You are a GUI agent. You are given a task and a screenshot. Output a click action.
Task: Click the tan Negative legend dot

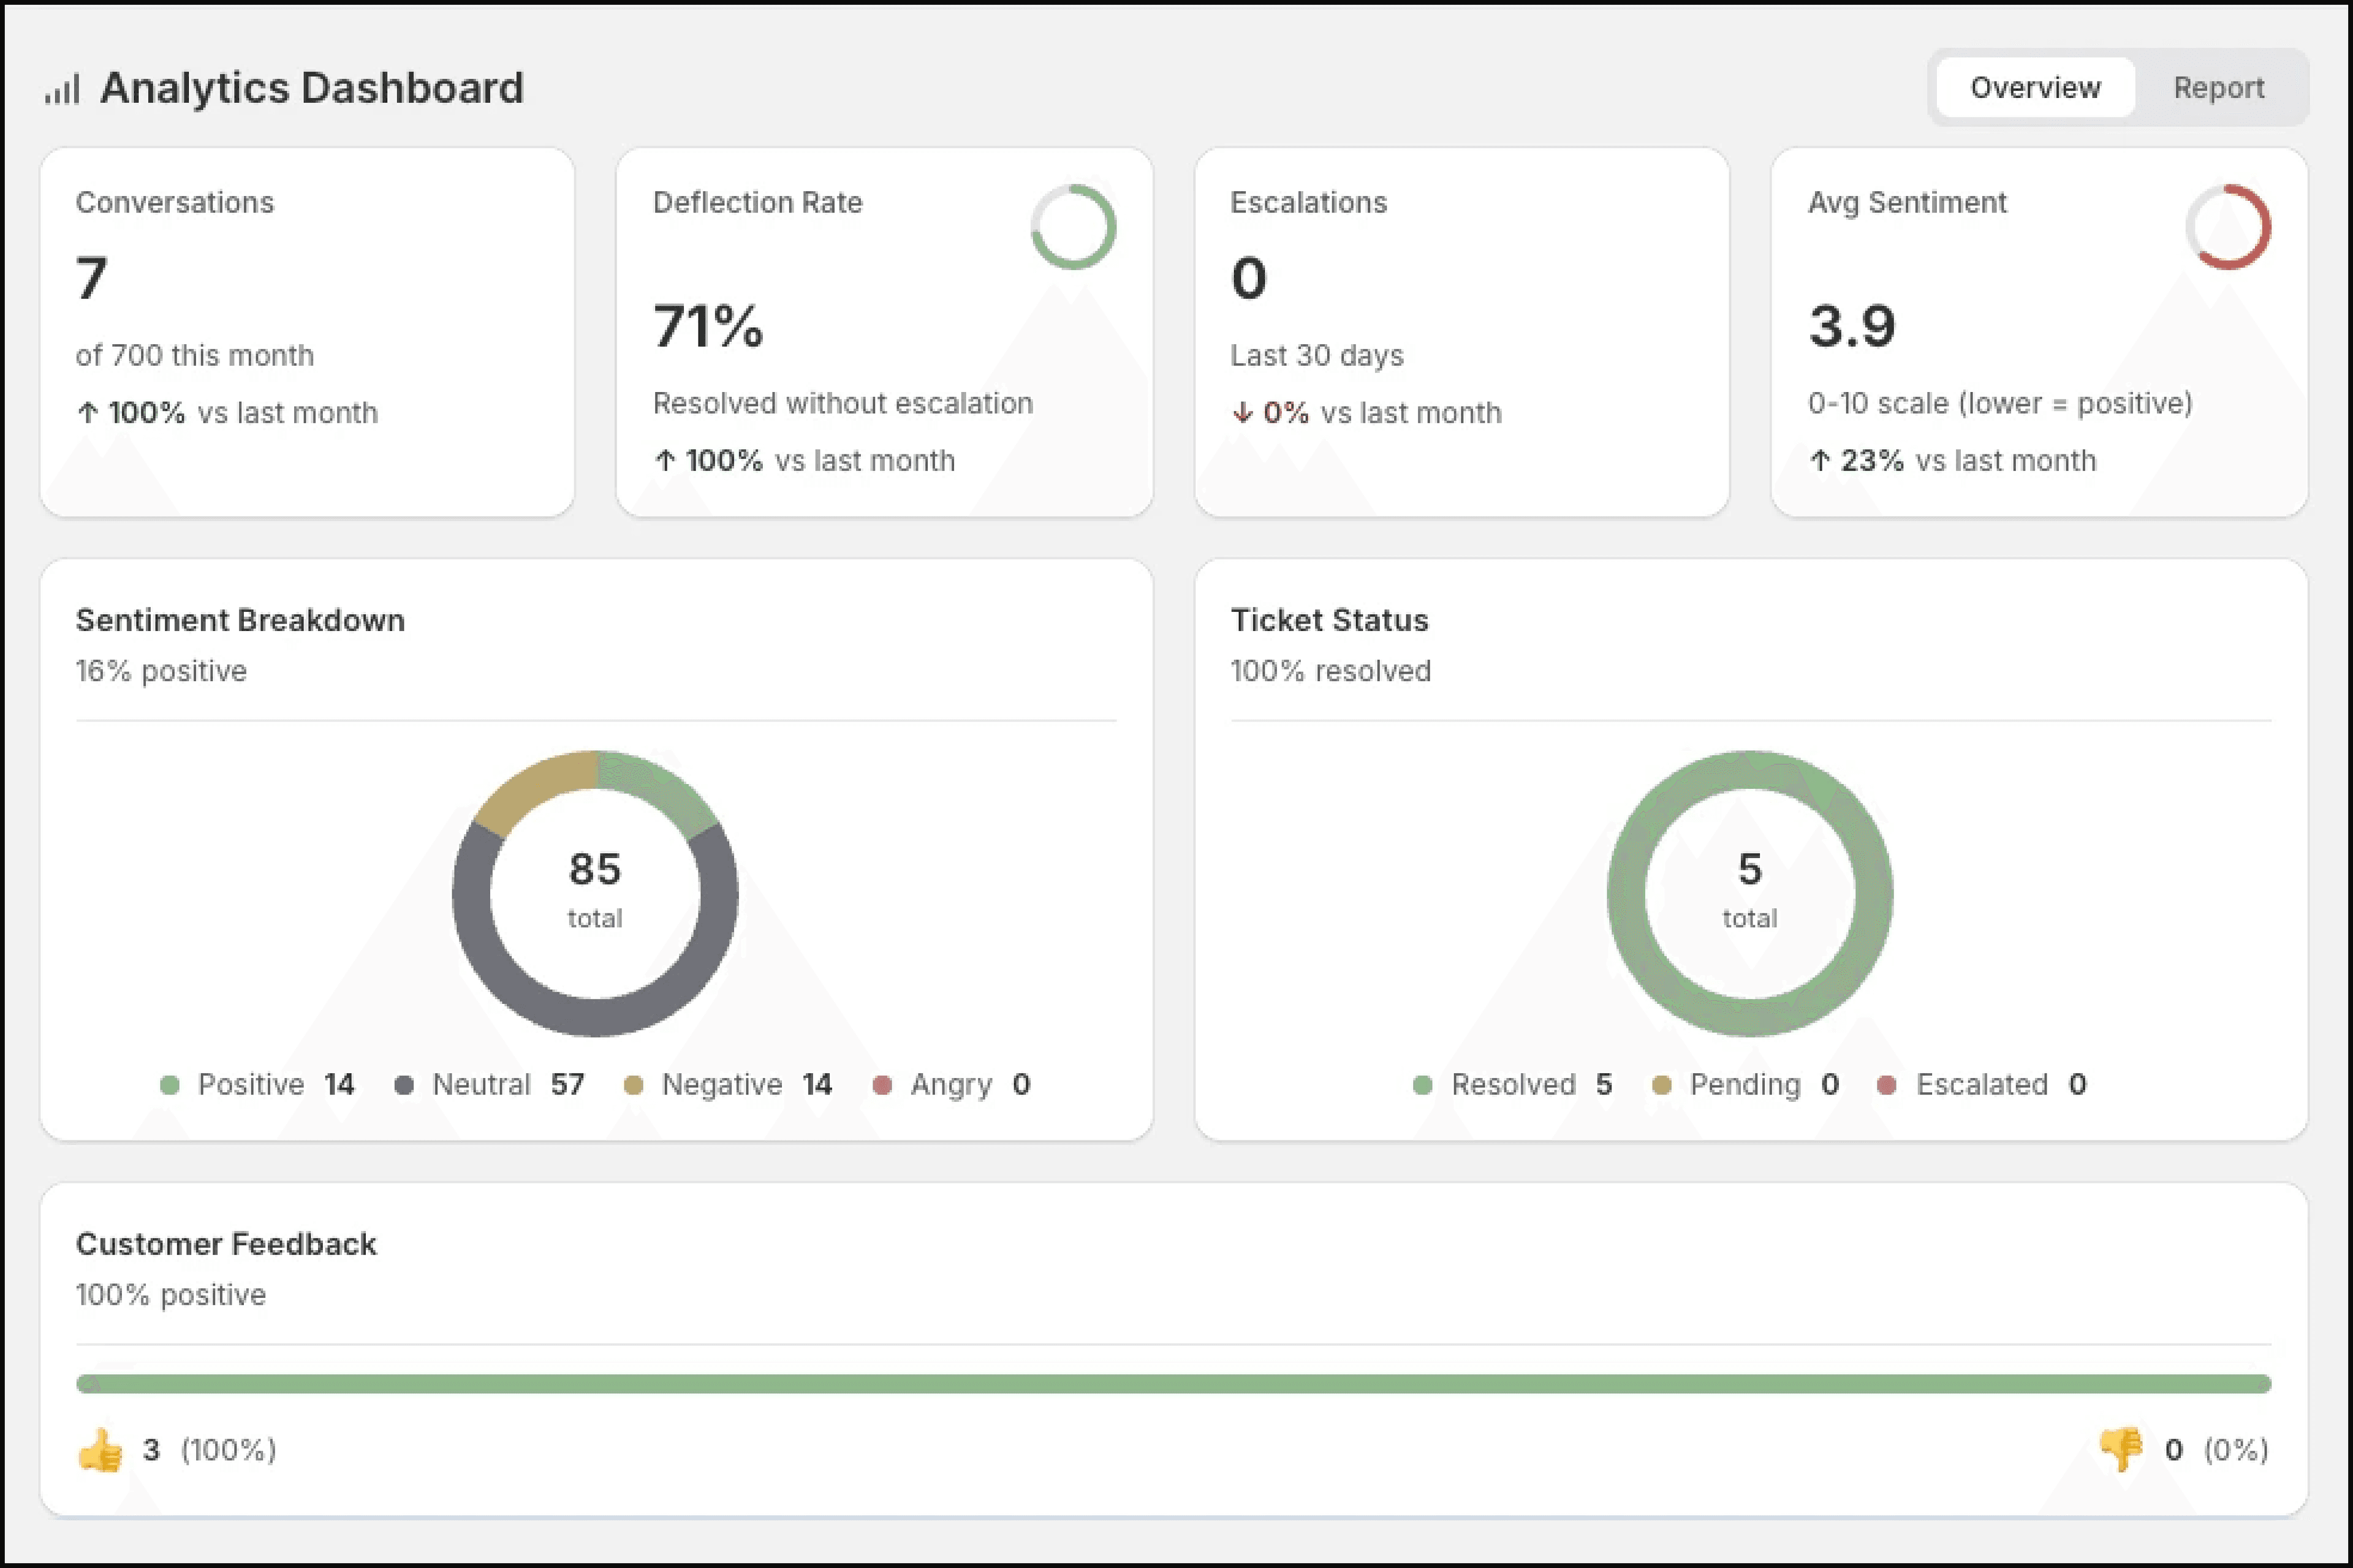[x=633, y=1085]
